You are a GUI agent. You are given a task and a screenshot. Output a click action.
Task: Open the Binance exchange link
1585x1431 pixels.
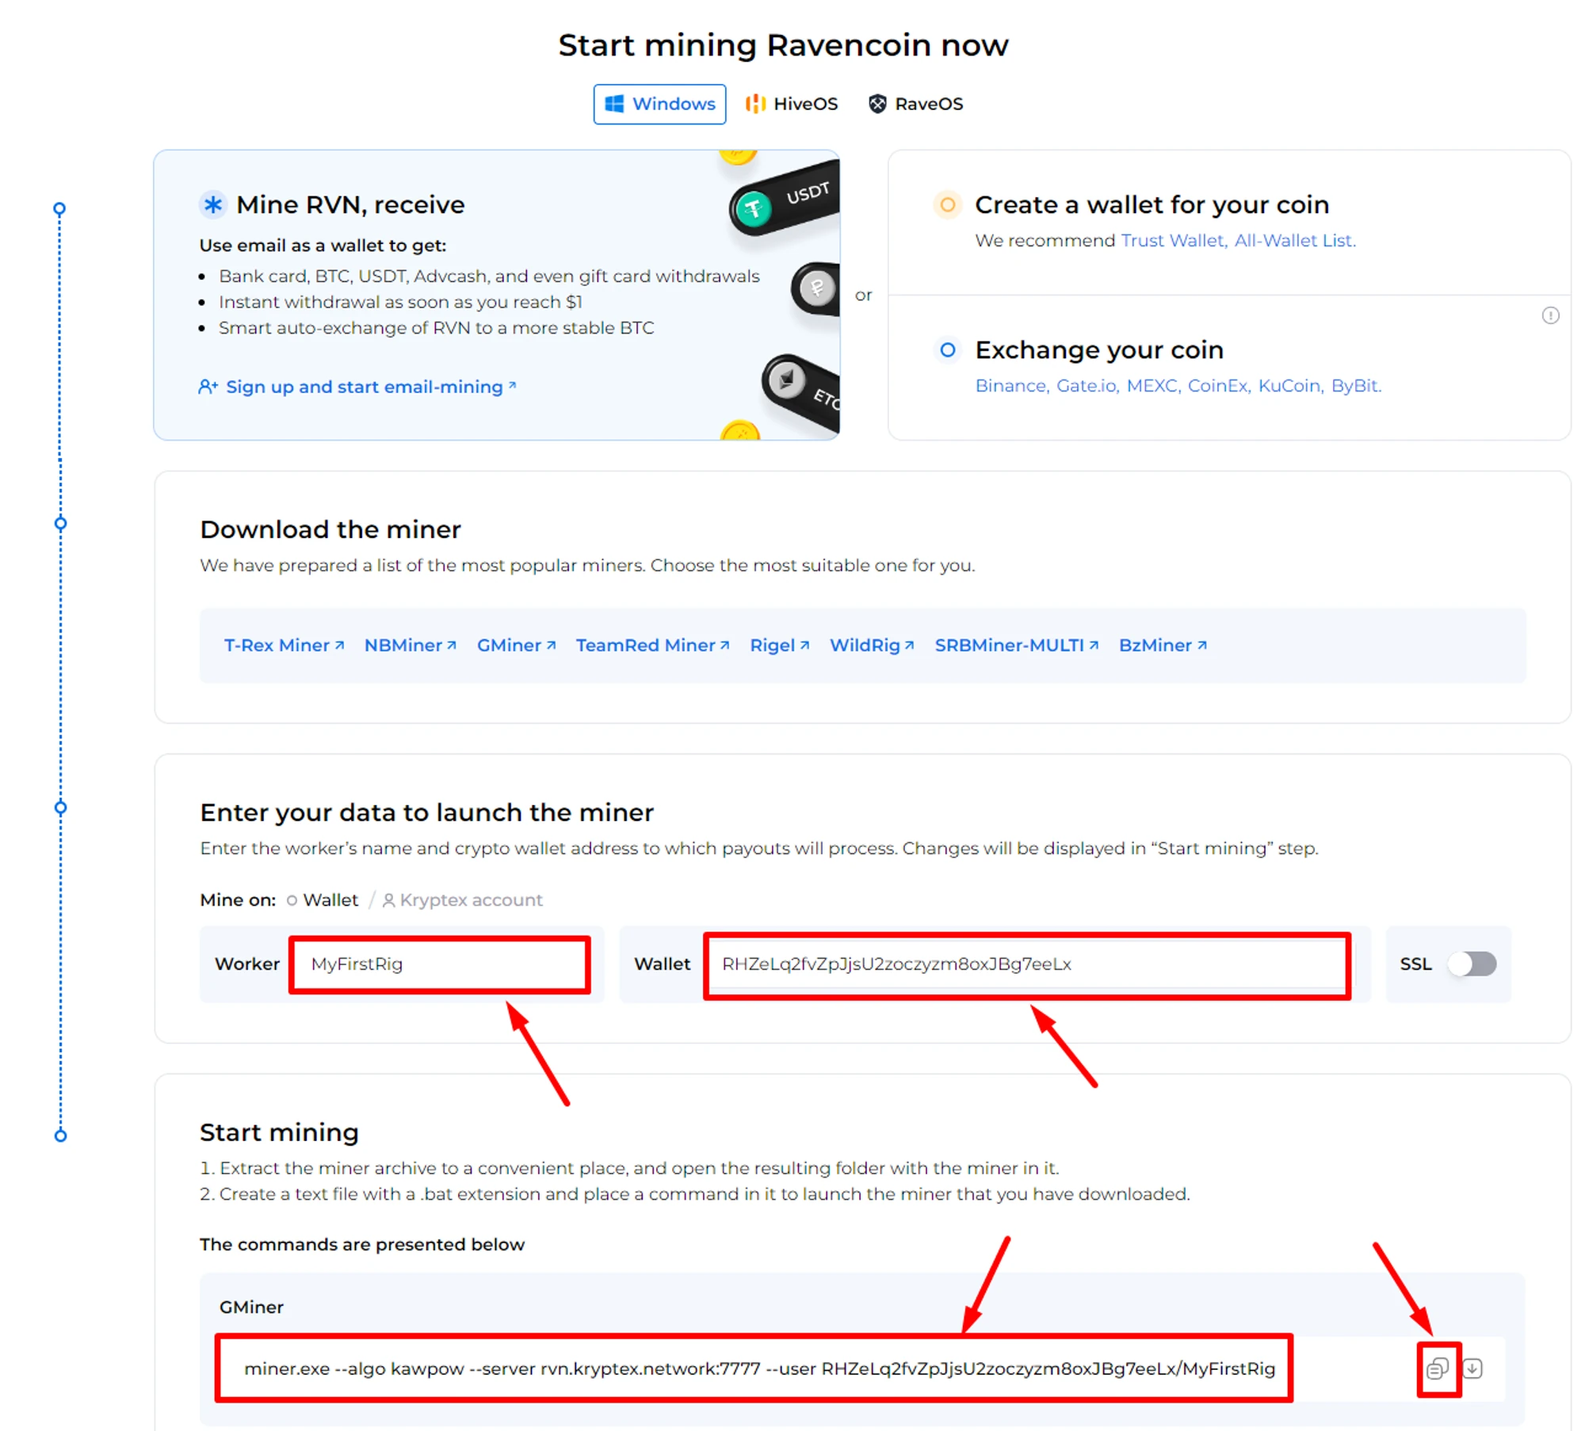point(1010,385)
